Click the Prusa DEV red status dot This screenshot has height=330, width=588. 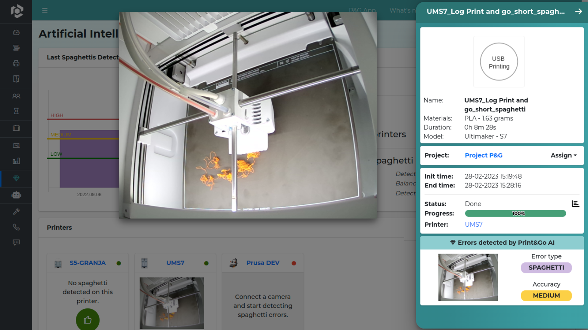pos(294,263)
